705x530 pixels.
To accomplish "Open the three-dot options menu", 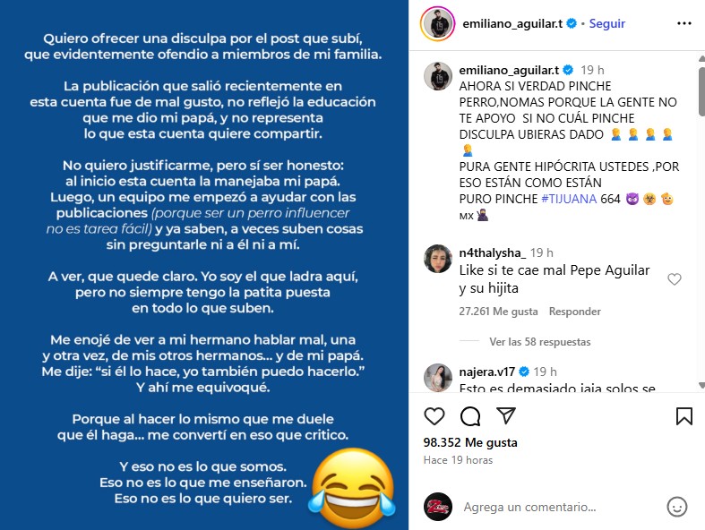I will point(684,23).
